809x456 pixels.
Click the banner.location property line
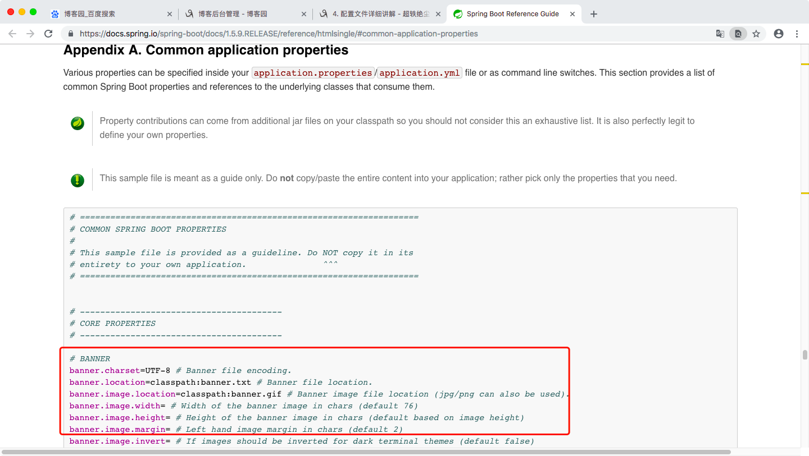point(221,382)
